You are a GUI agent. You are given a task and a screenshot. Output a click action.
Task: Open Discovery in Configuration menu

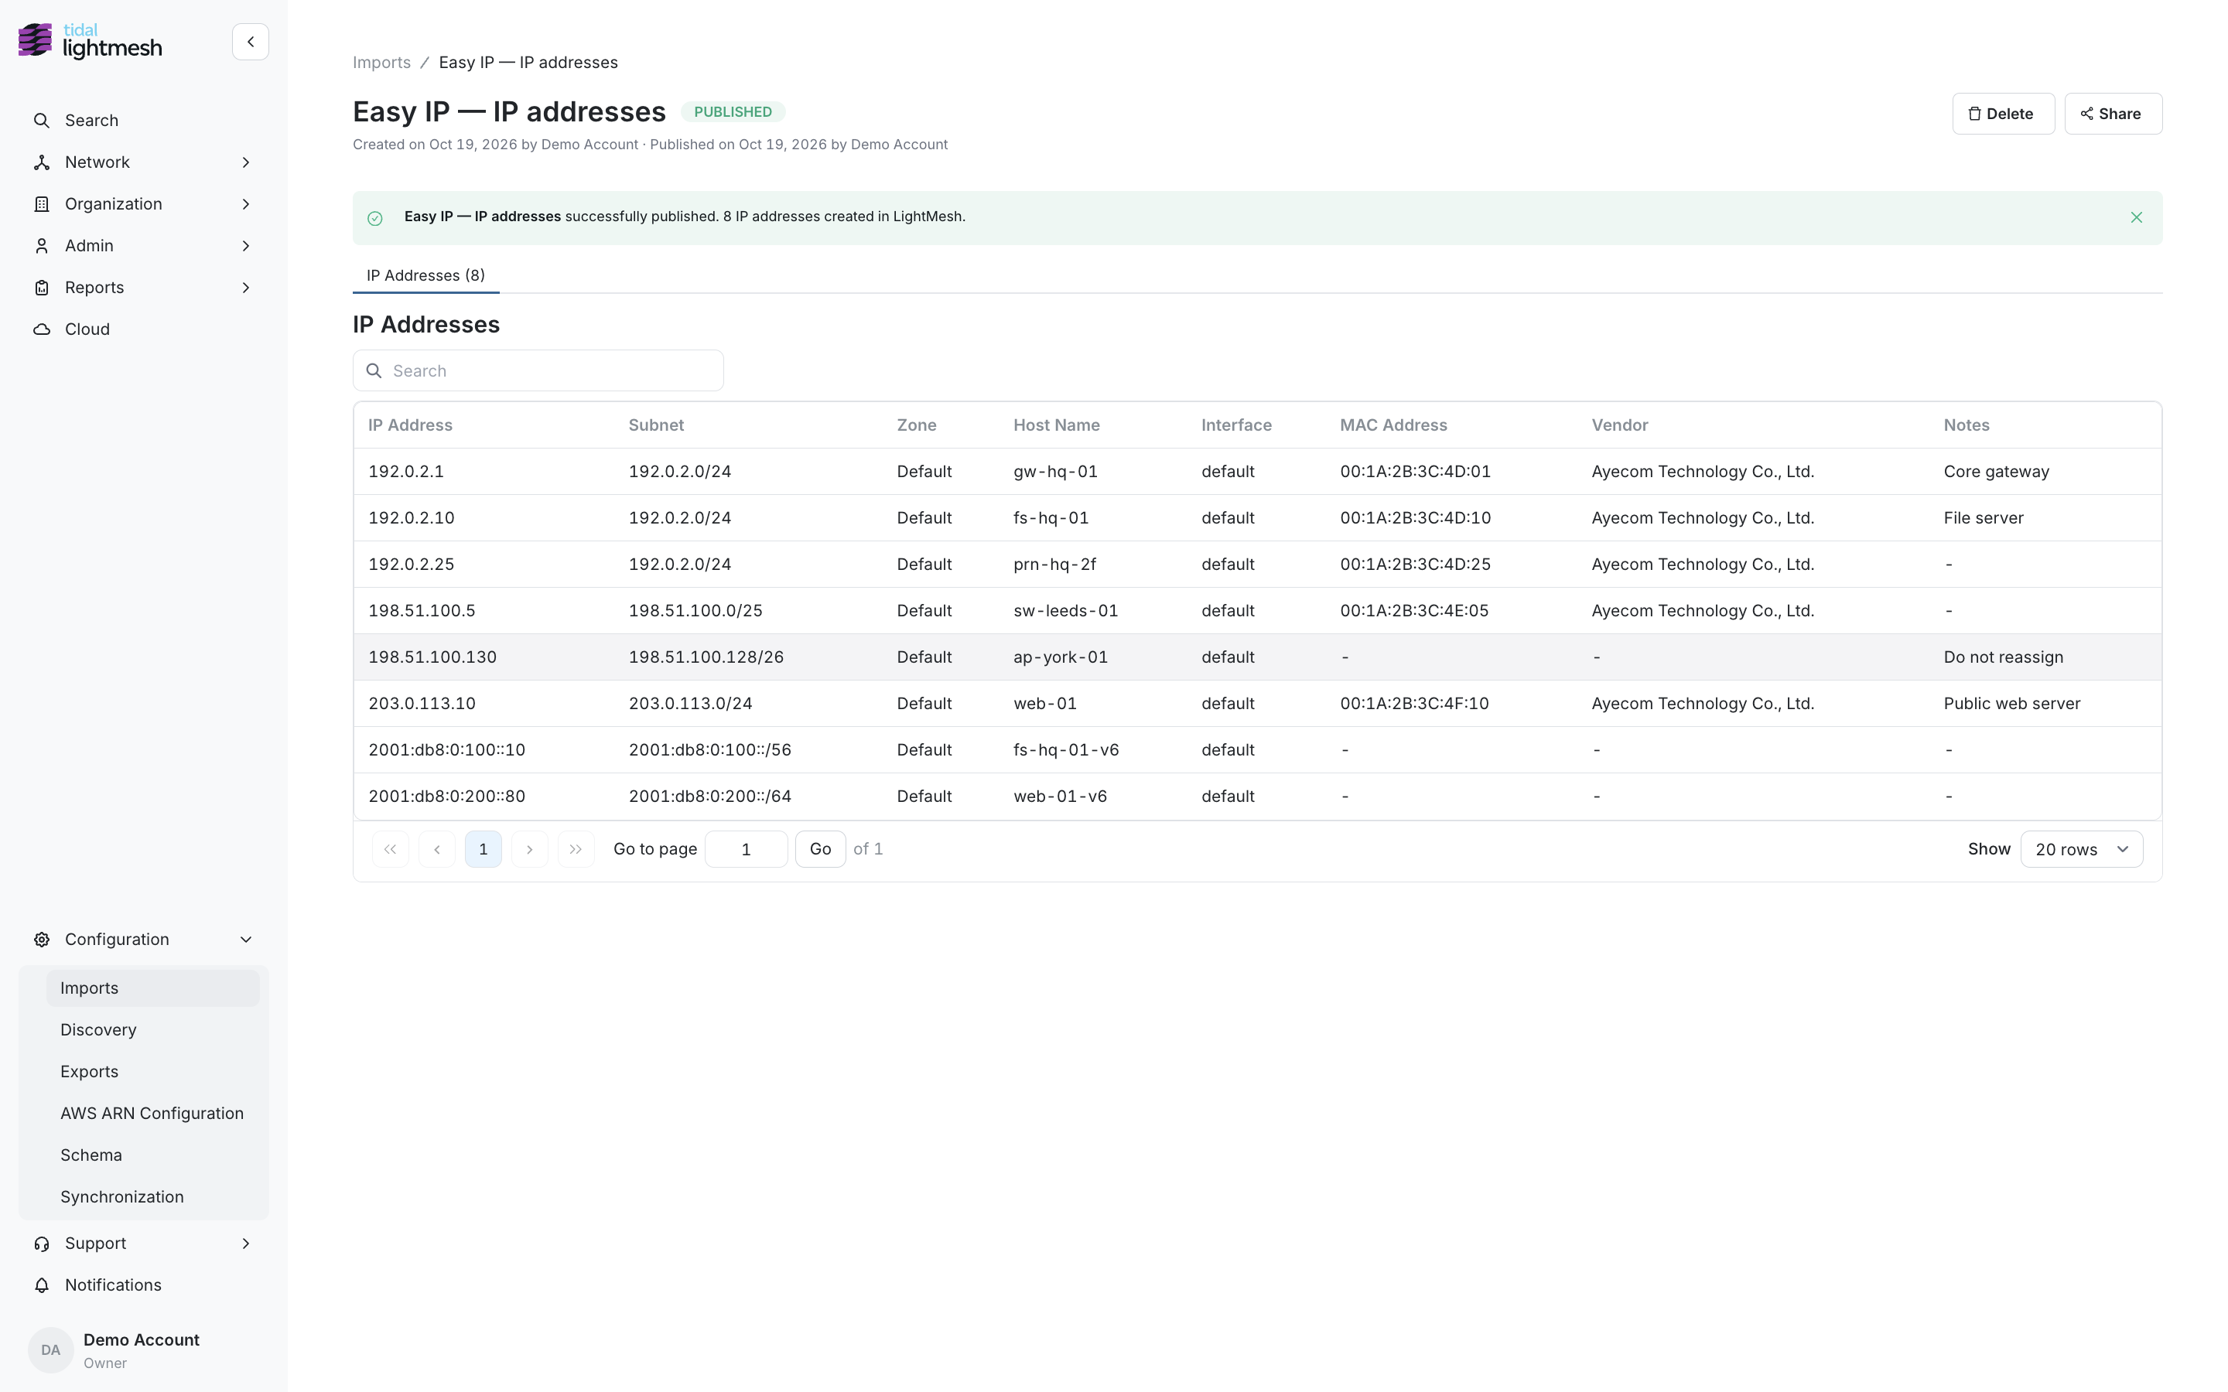pos(153,1029)
